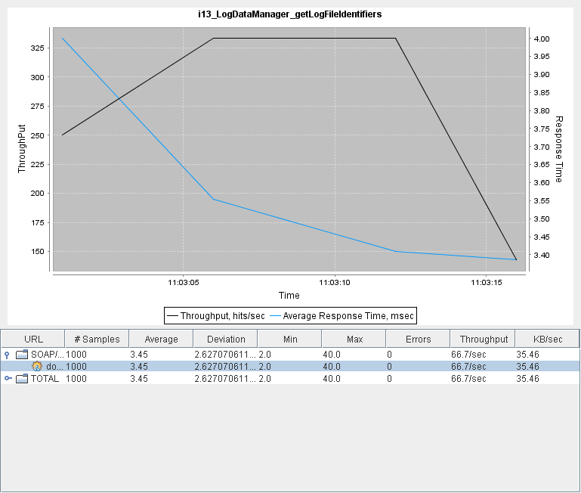Click the 250 throughput axis value
The width and height of the screenshot is (581, 493).
(x=38, y=135)
